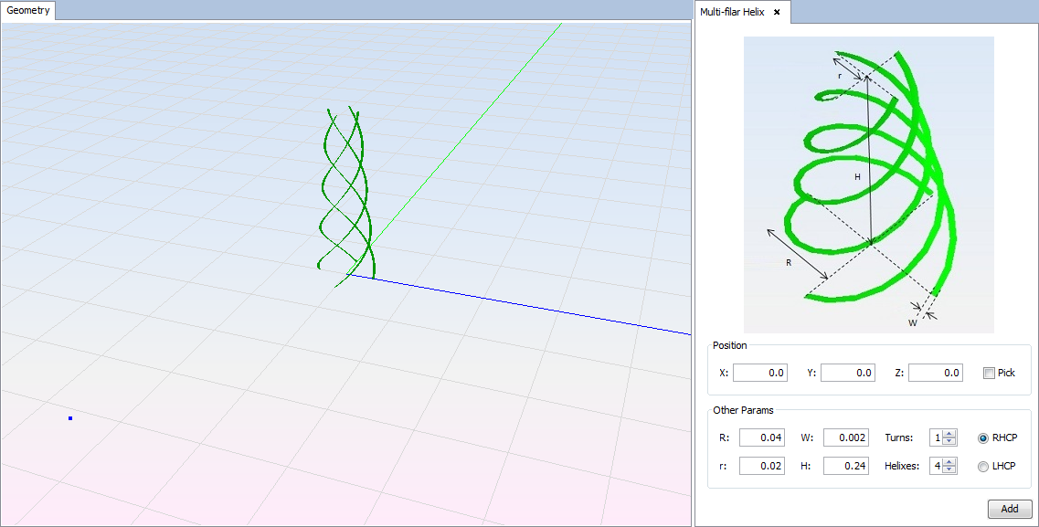Click the uppercase R field showing 0.04
This screenshot has height=527, width=1039.
pyautogui.click(x=761, y=437)
